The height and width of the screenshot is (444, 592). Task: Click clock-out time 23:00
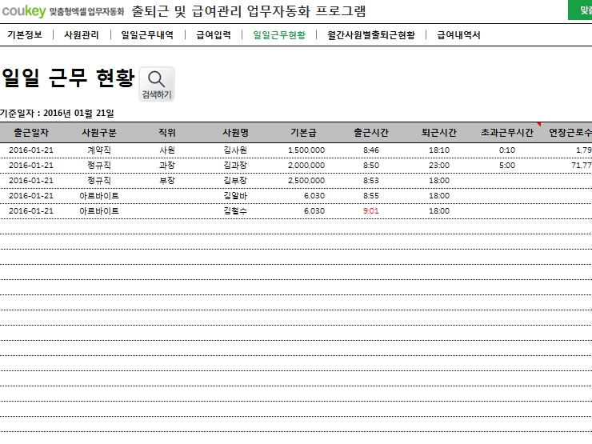(439, 166)
